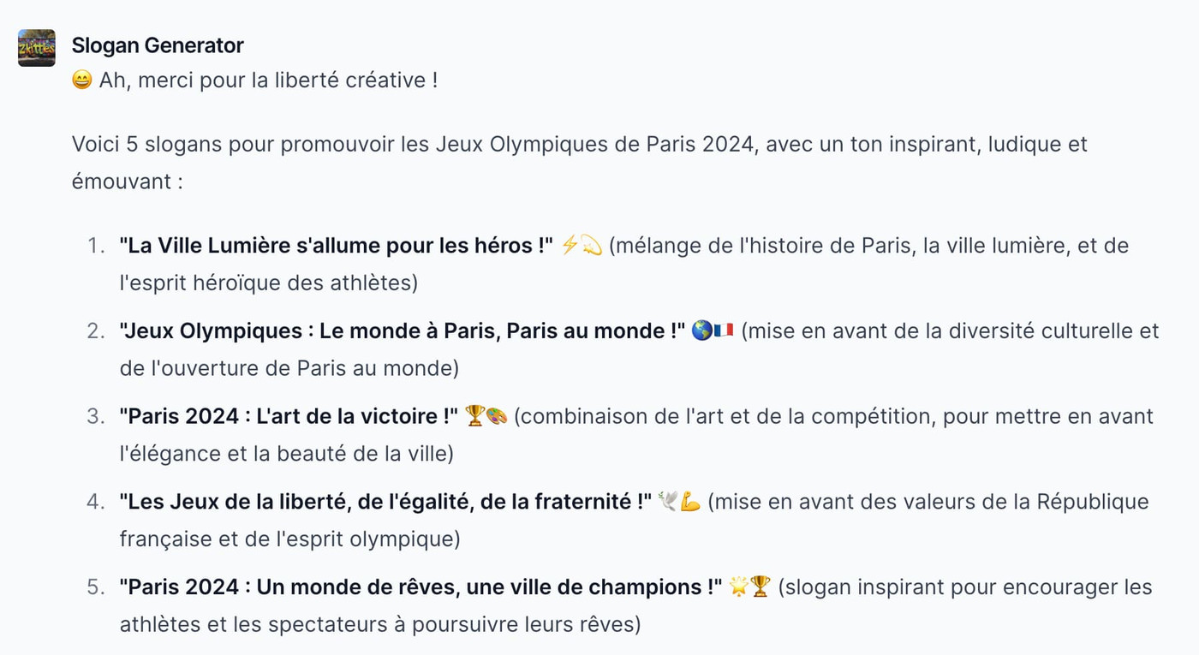This screenshot has width=1199, height=655.
Task: Click the flexed biceps emoji
Action: point(691,502)
